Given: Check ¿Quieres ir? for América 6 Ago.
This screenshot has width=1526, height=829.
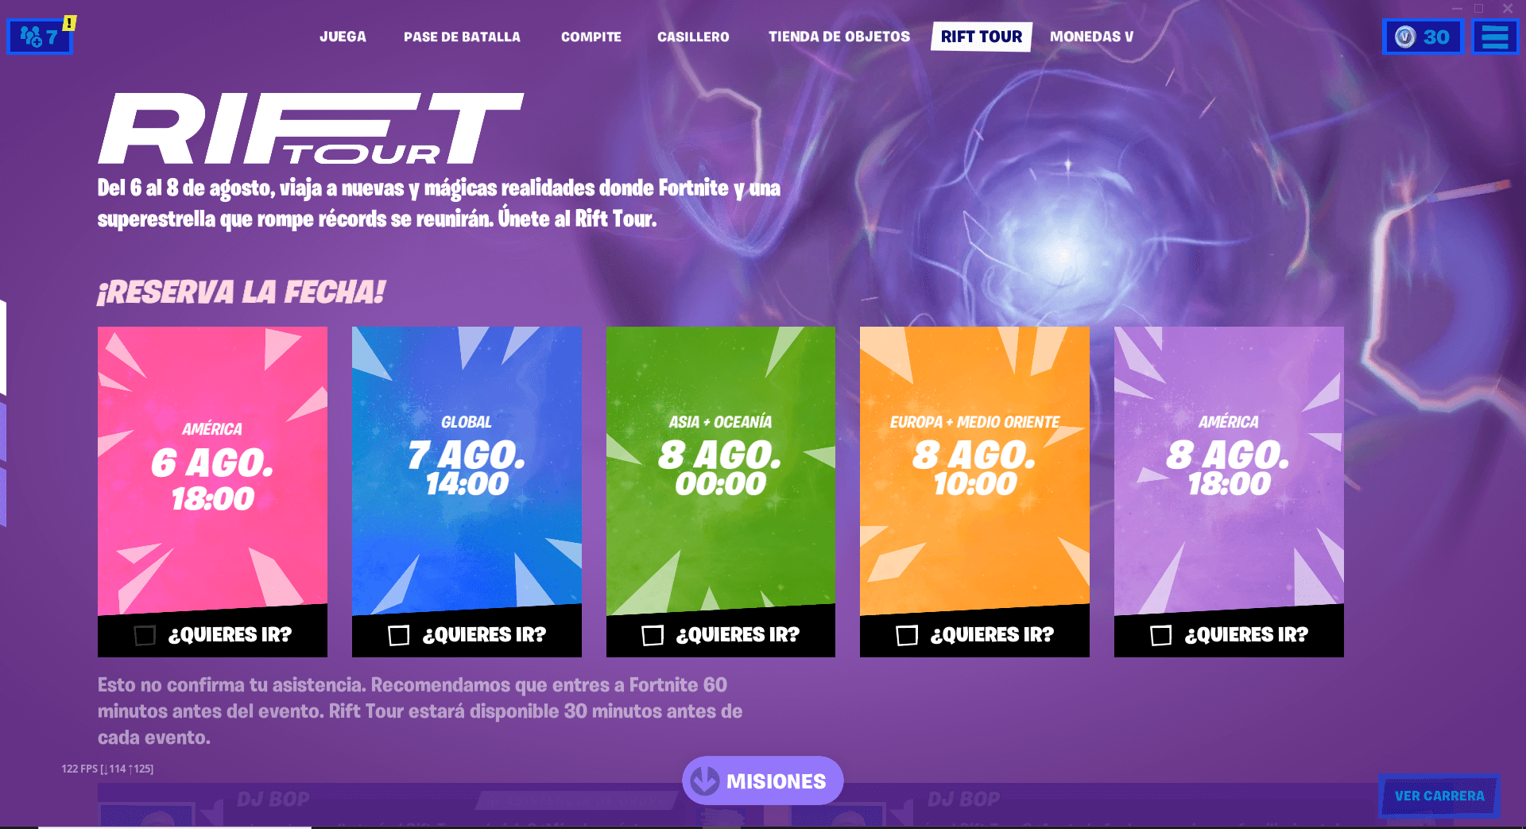Looking at the screenshot, I should [145, 635].
